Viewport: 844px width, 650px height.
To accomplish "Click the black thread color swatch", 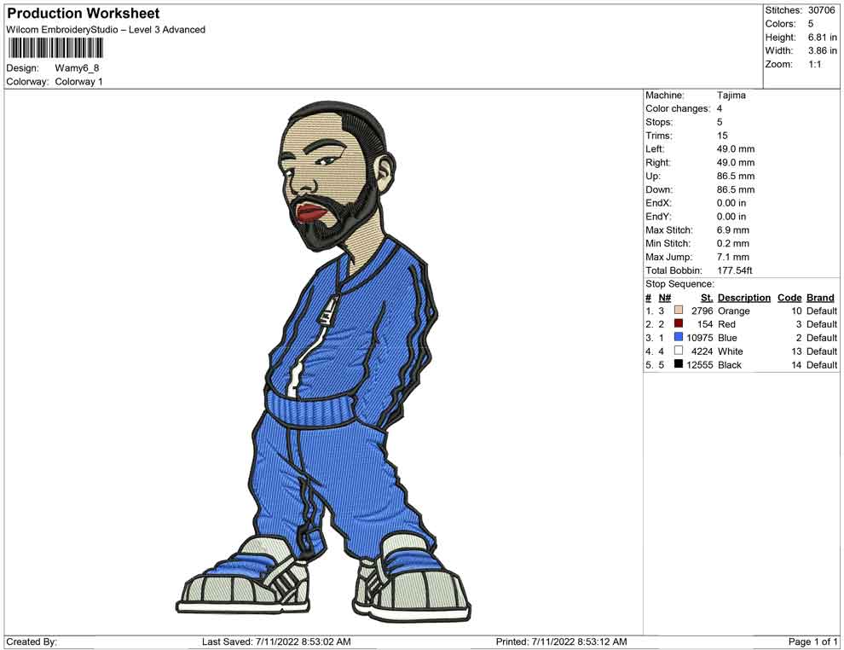I will coord(679,364).
